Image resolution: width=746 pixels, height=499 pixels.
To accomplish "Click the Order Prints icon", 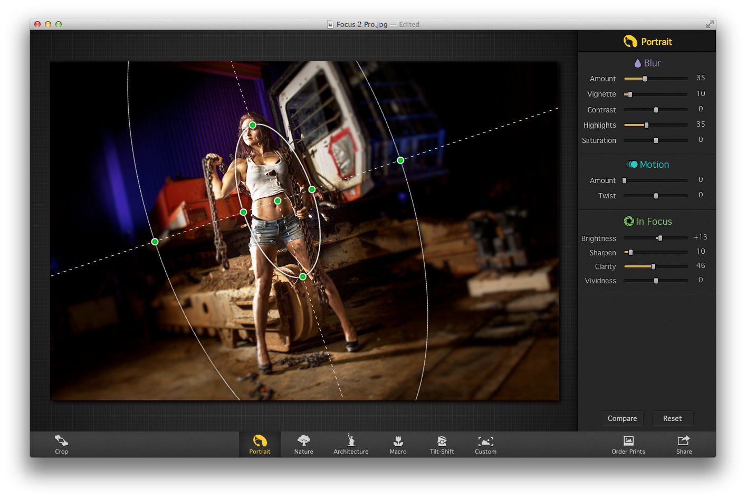I will 628,444.
